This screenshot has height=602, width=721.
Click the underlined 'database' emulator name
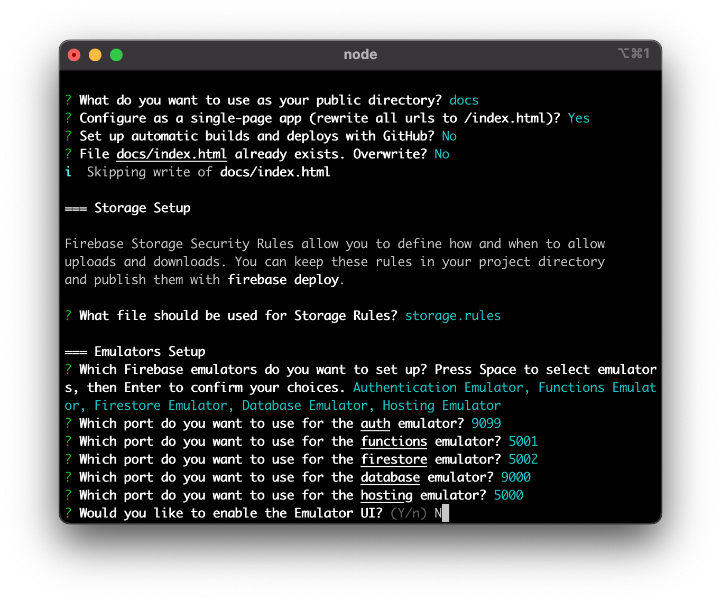click(390, 477)
